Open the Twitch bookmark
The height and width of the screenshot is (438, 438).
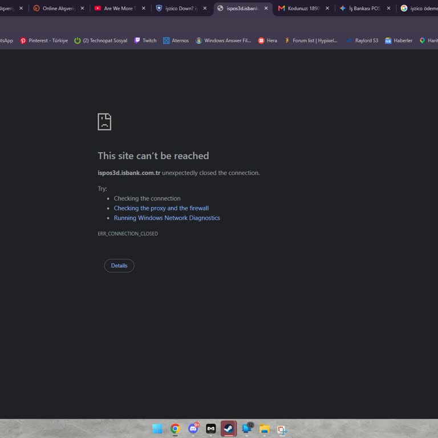(x=145, y=40)
